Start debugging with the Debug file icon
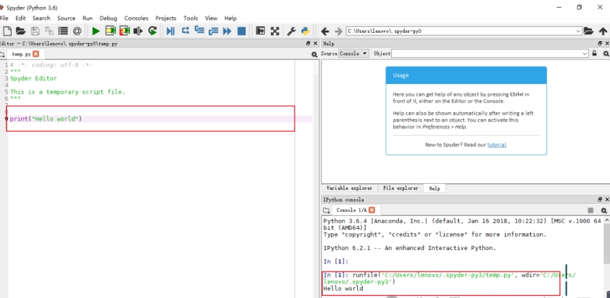The image size is (610, 298). 170,31
